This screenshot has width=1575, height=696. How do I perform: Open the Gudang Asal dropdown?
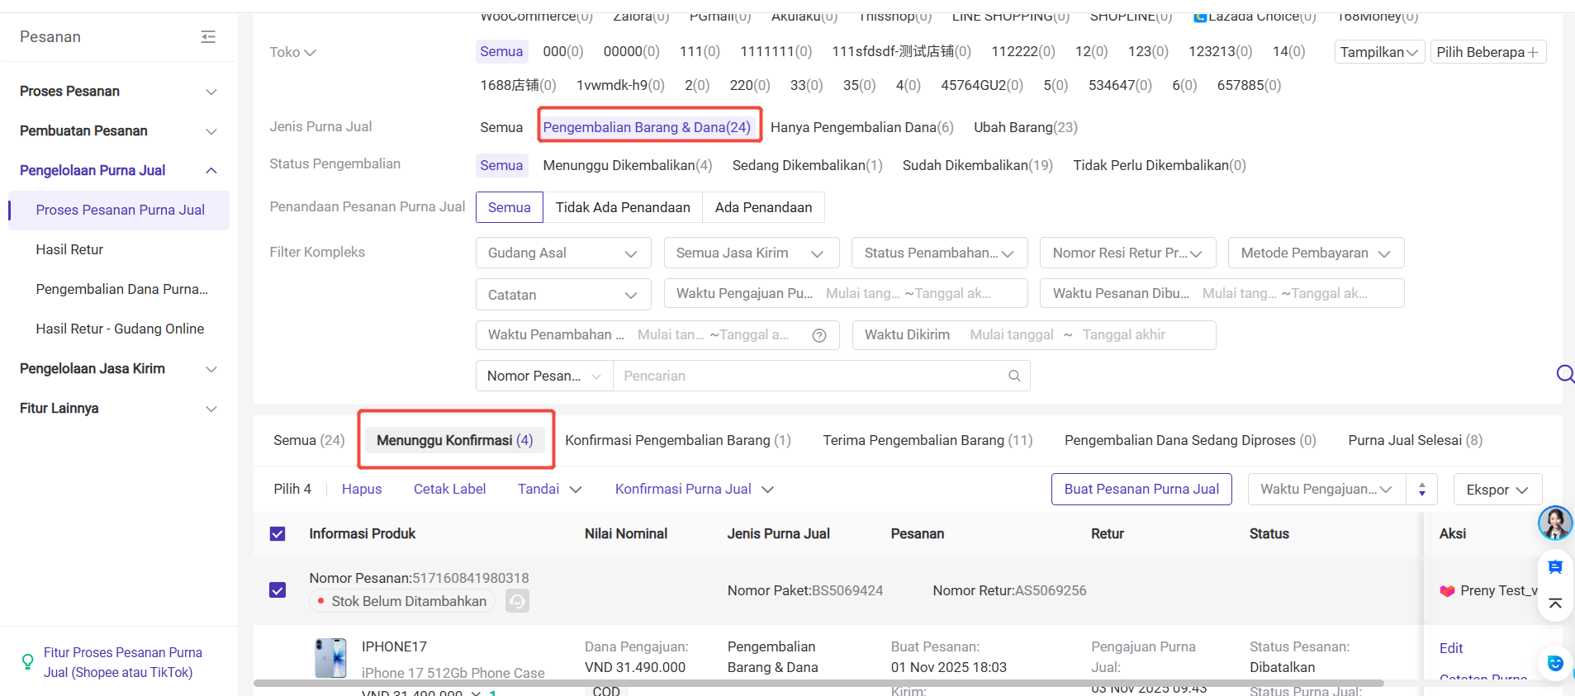pos(563,253)
